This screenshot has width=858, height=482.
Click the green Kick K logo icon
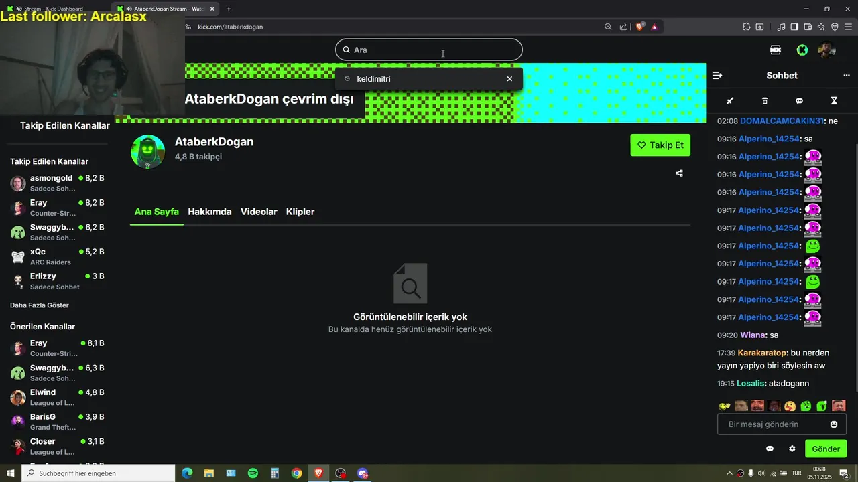pos(802,50)
